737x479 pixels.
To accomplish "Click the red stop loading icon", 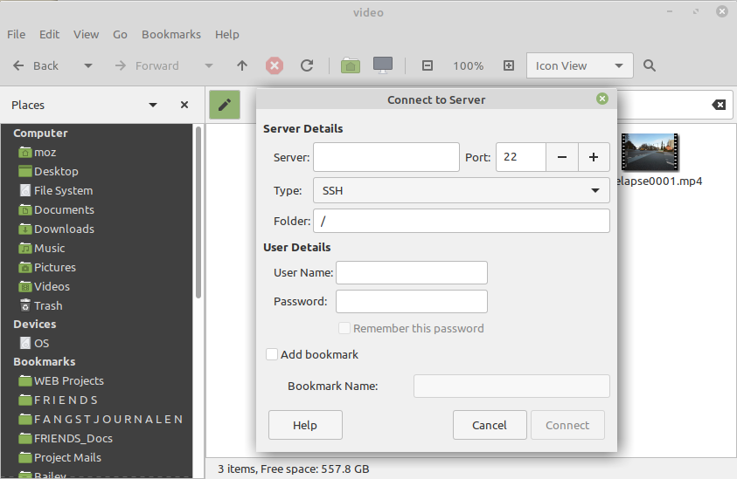I will tap(275, 65).
